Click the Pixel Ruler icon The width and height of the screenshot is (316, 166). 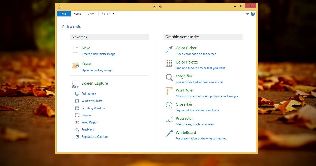click(169, 91)
